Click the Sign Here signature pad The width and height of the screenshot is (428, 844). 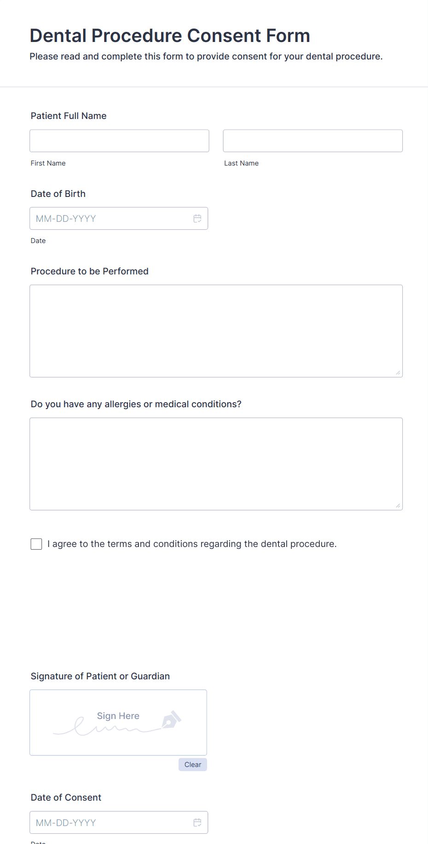click(118, 722)
